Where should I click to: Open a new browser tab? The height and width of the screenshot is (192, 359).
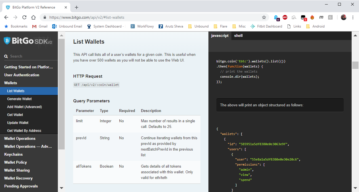[x=76, y=7]
